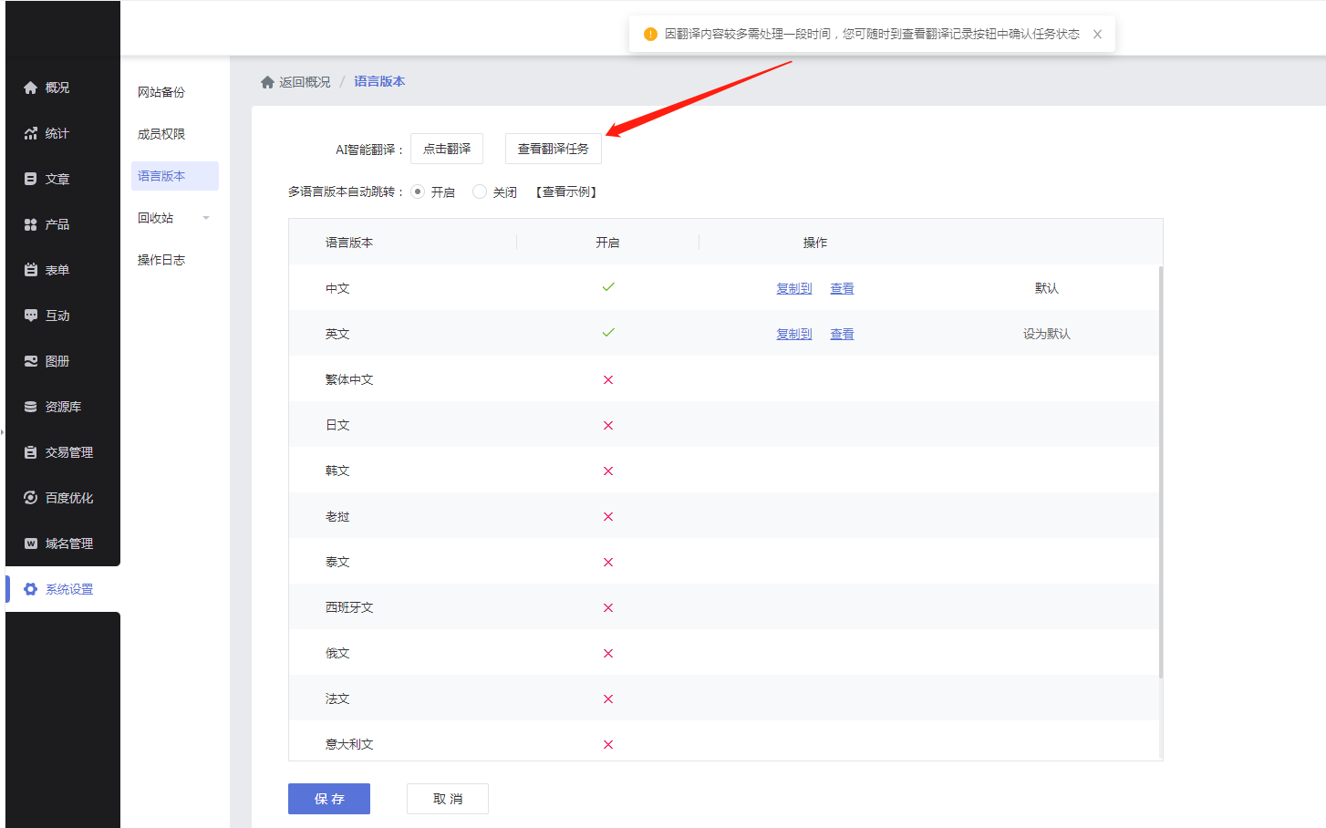
Task: Select the 关闭 auto-redirect radio button
Action: [480, 191]
